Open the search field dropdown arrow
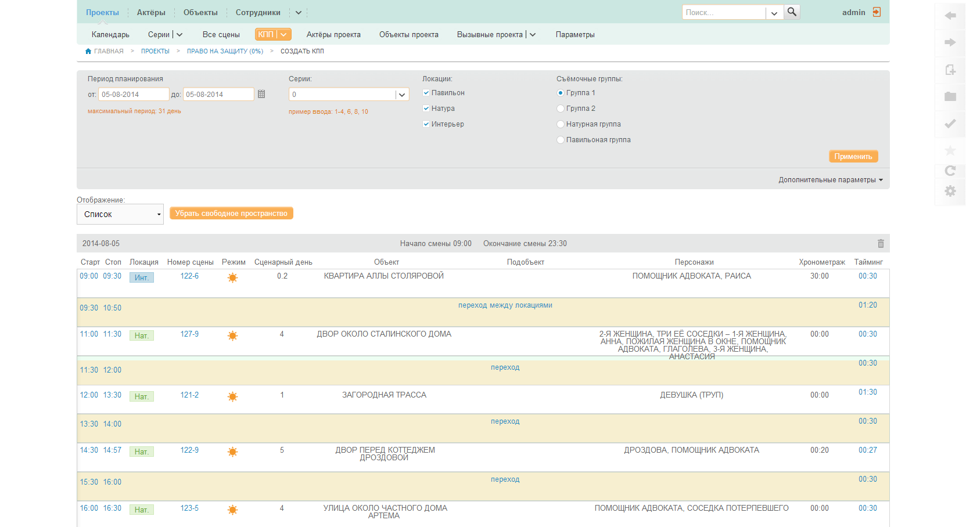Screen dimensions: 966x527 (774, 13)
